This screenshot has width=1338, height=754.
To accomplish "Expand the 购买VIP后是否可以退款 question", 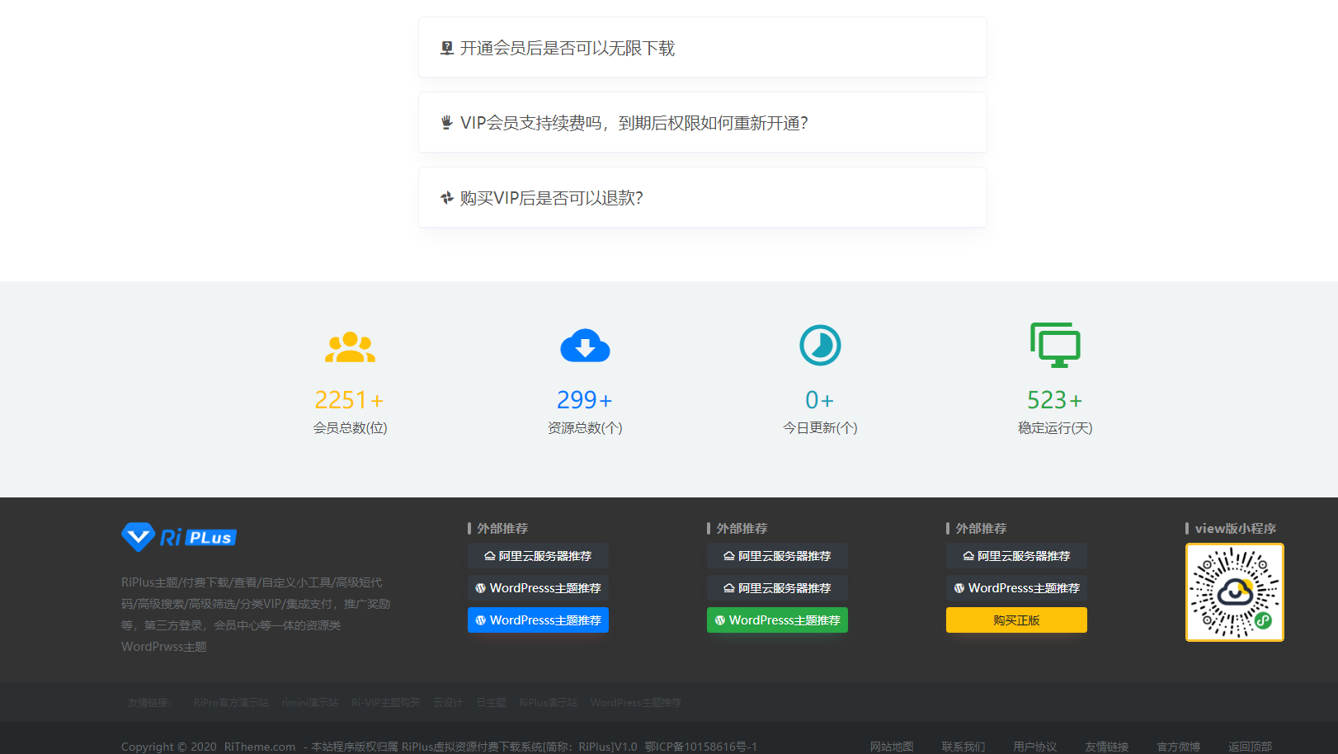I will point(702,198).
